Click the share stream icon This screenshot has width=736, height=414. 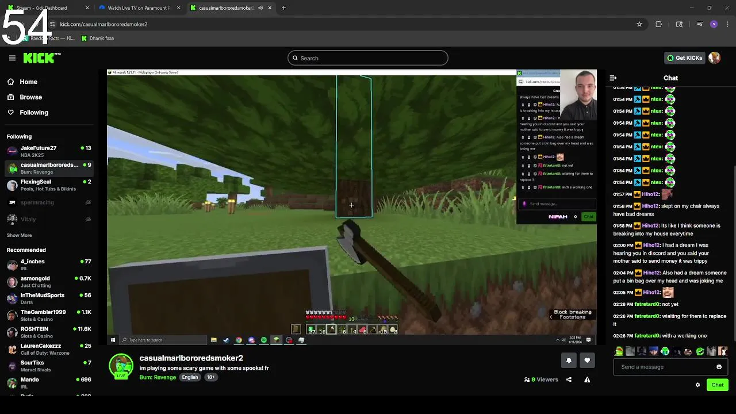569,379
